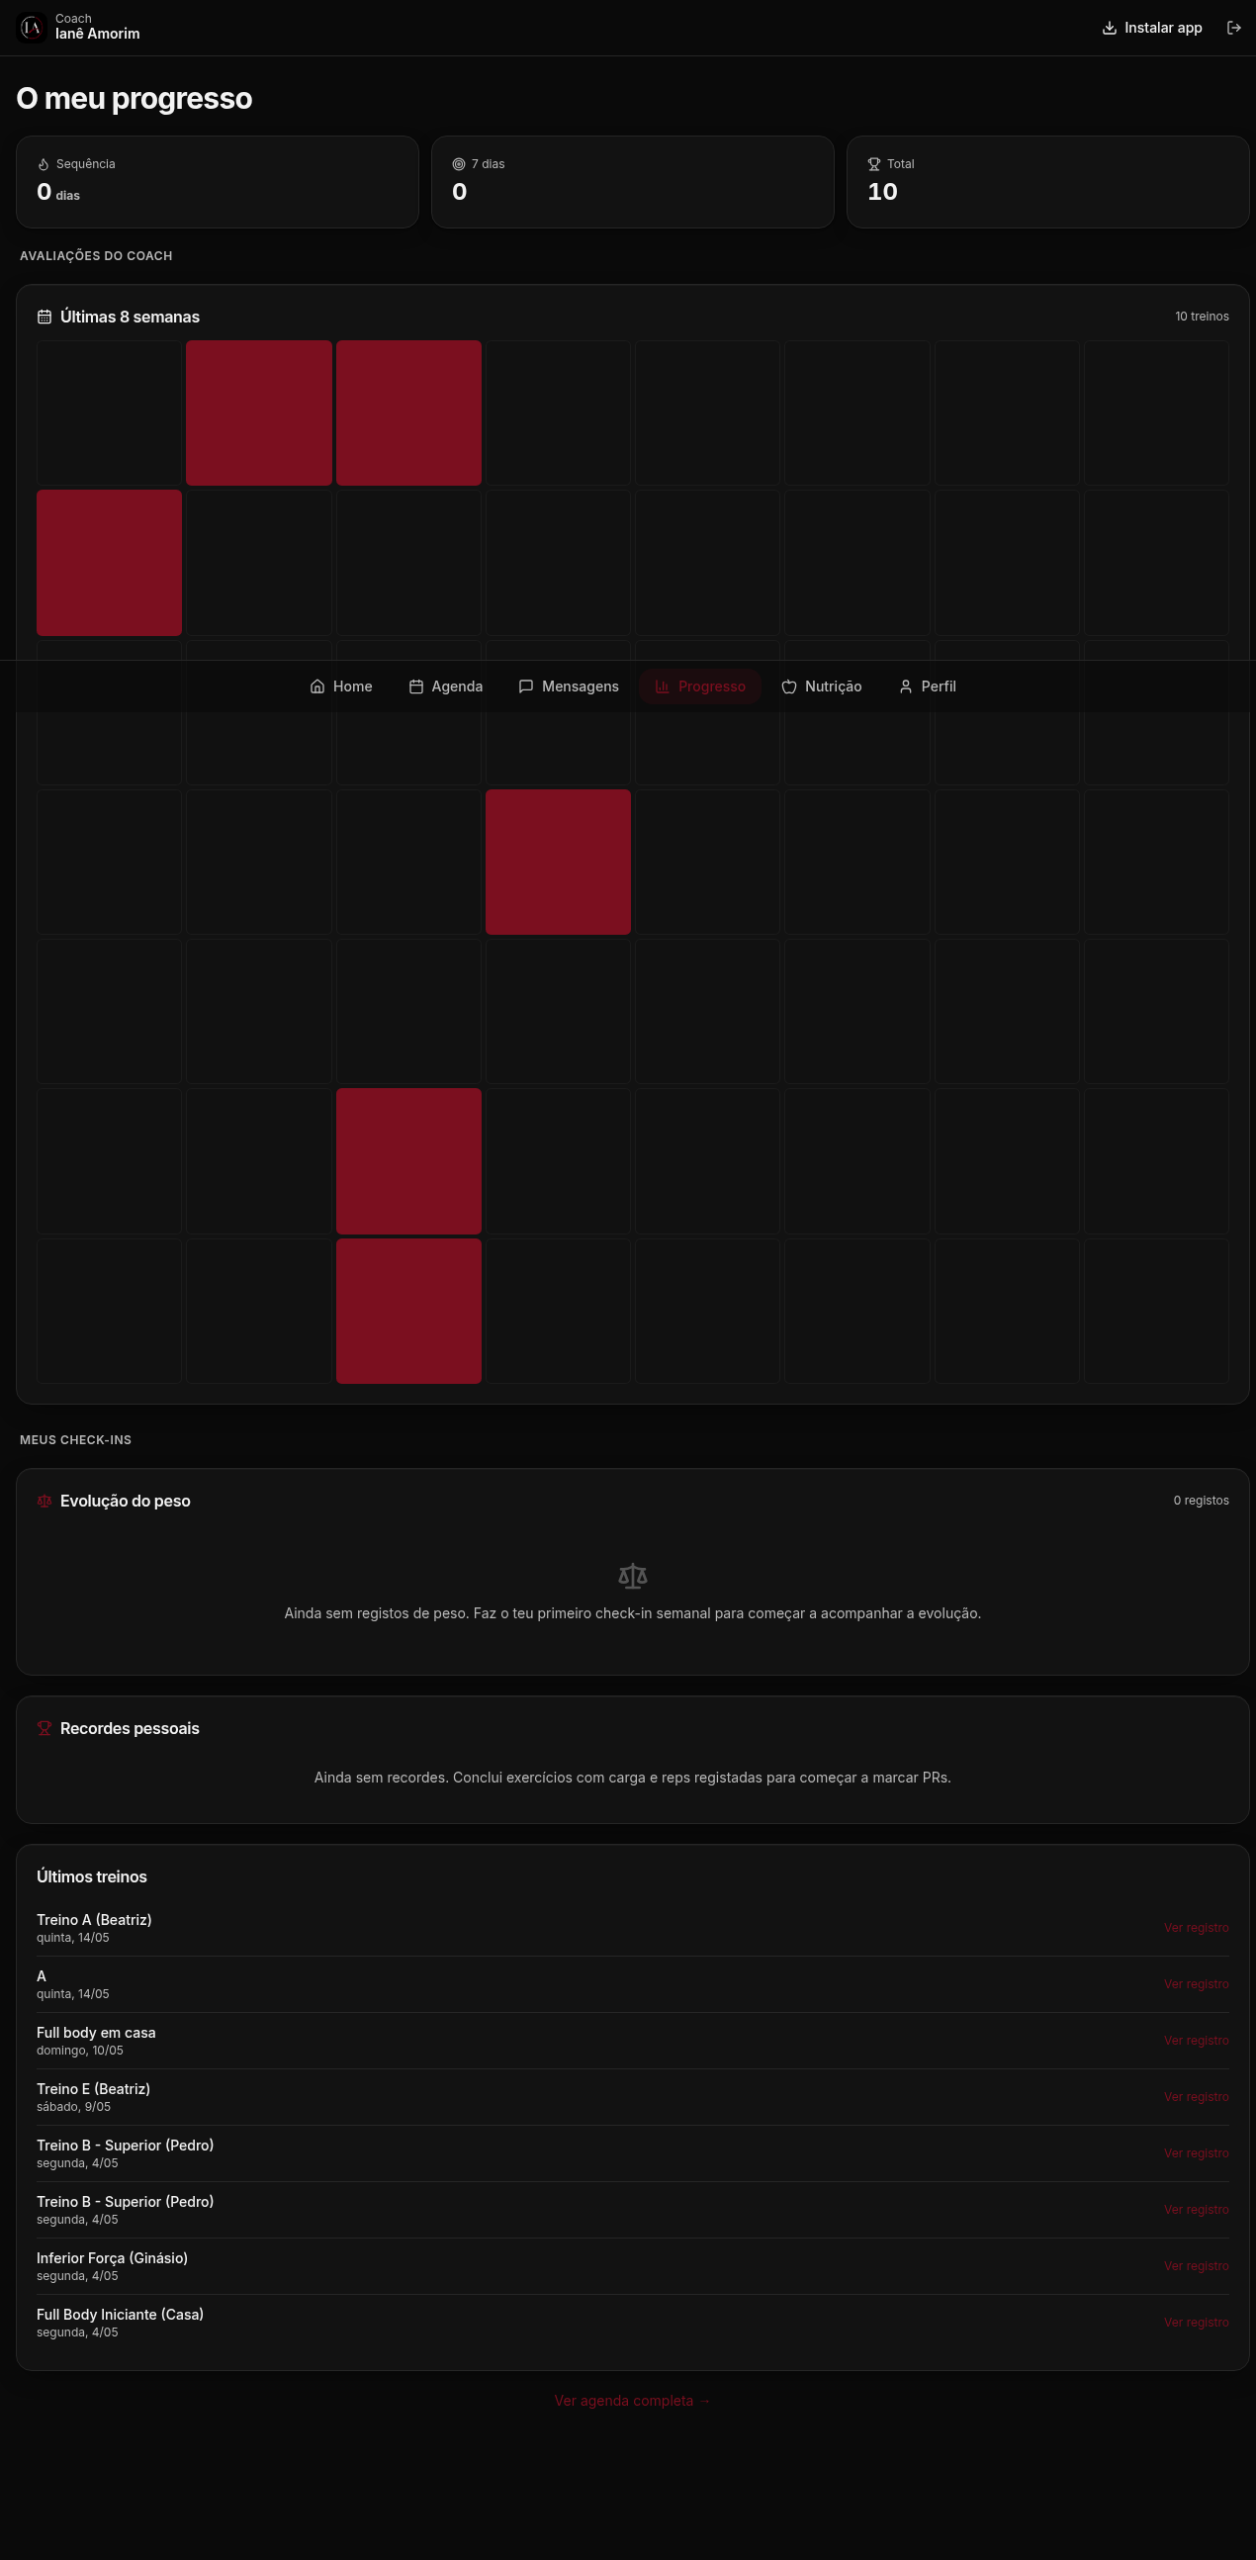
Task: Click the Últimos treinos heading
Action: tap(91, 1876)
